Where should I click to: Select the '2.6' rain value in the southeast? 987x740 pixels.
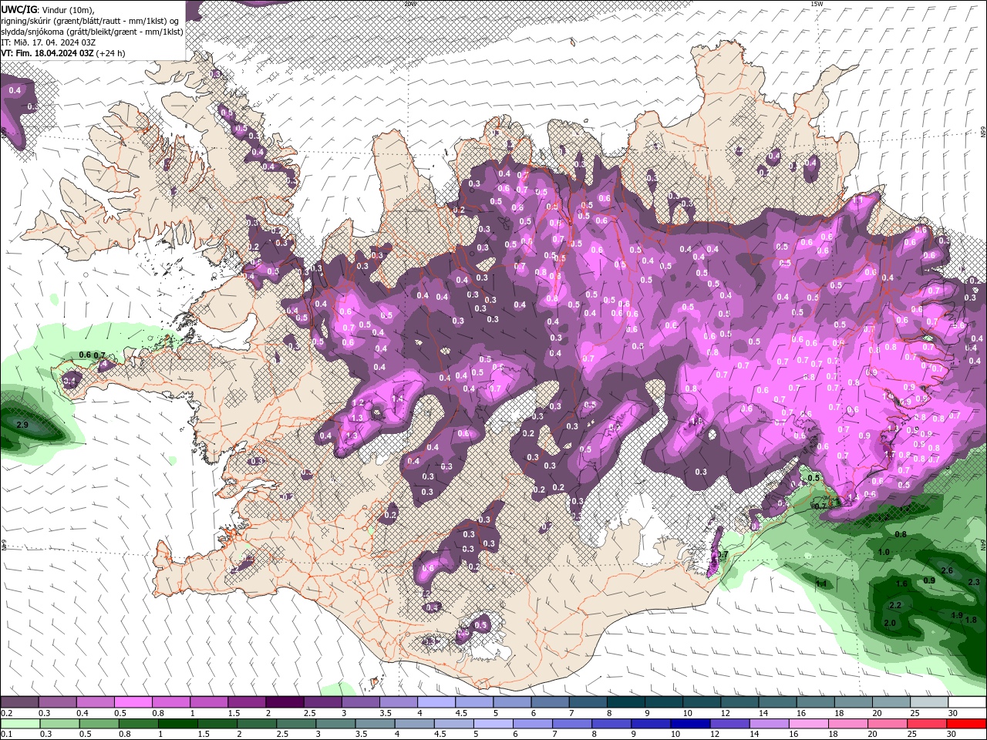[948, 570]
